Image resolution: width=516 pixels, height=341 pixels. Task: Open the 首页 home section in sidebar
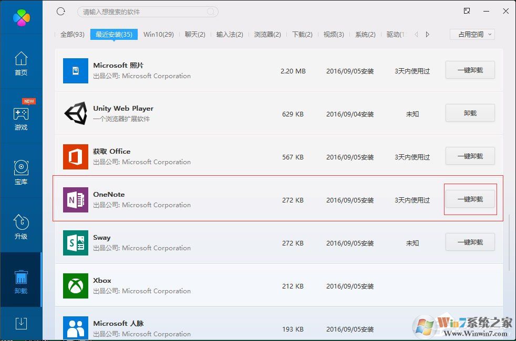coord(21,63)
